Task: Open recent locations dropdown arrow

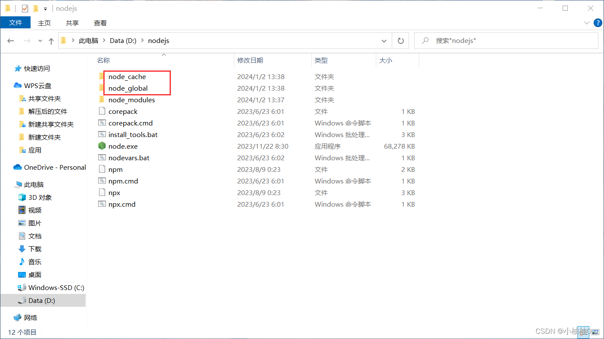Action: pos(40,41)
